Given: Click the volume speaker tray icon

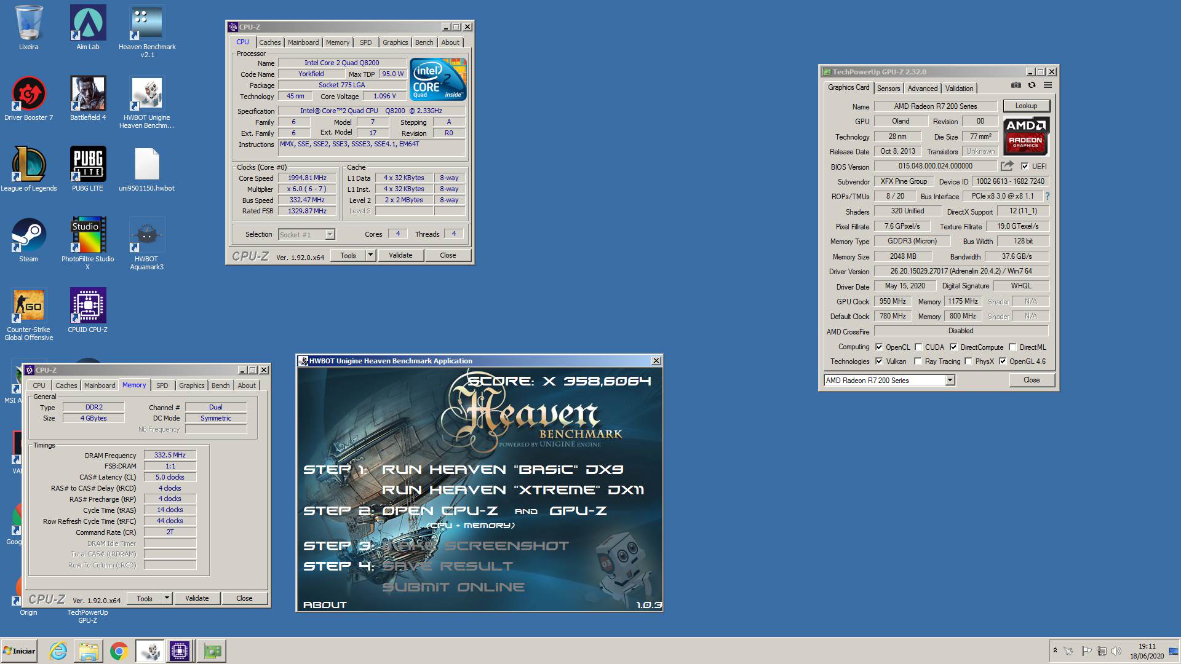Looking at the screenshot, I should pyautogui.click(x=1116, y=651).
